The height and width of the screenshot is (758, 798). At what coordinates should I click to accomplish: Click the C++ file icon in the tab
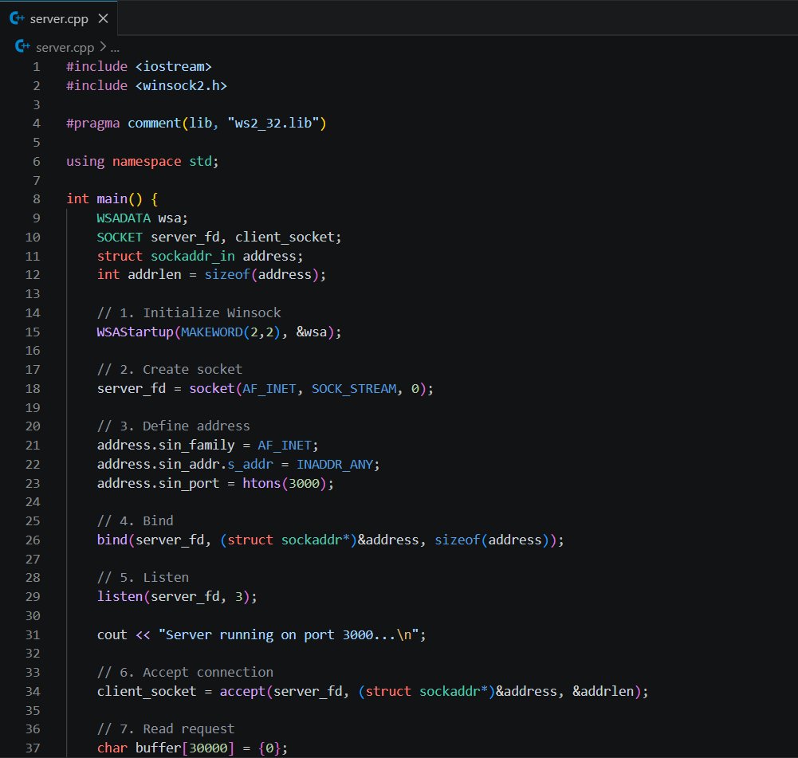click(17, 19)
